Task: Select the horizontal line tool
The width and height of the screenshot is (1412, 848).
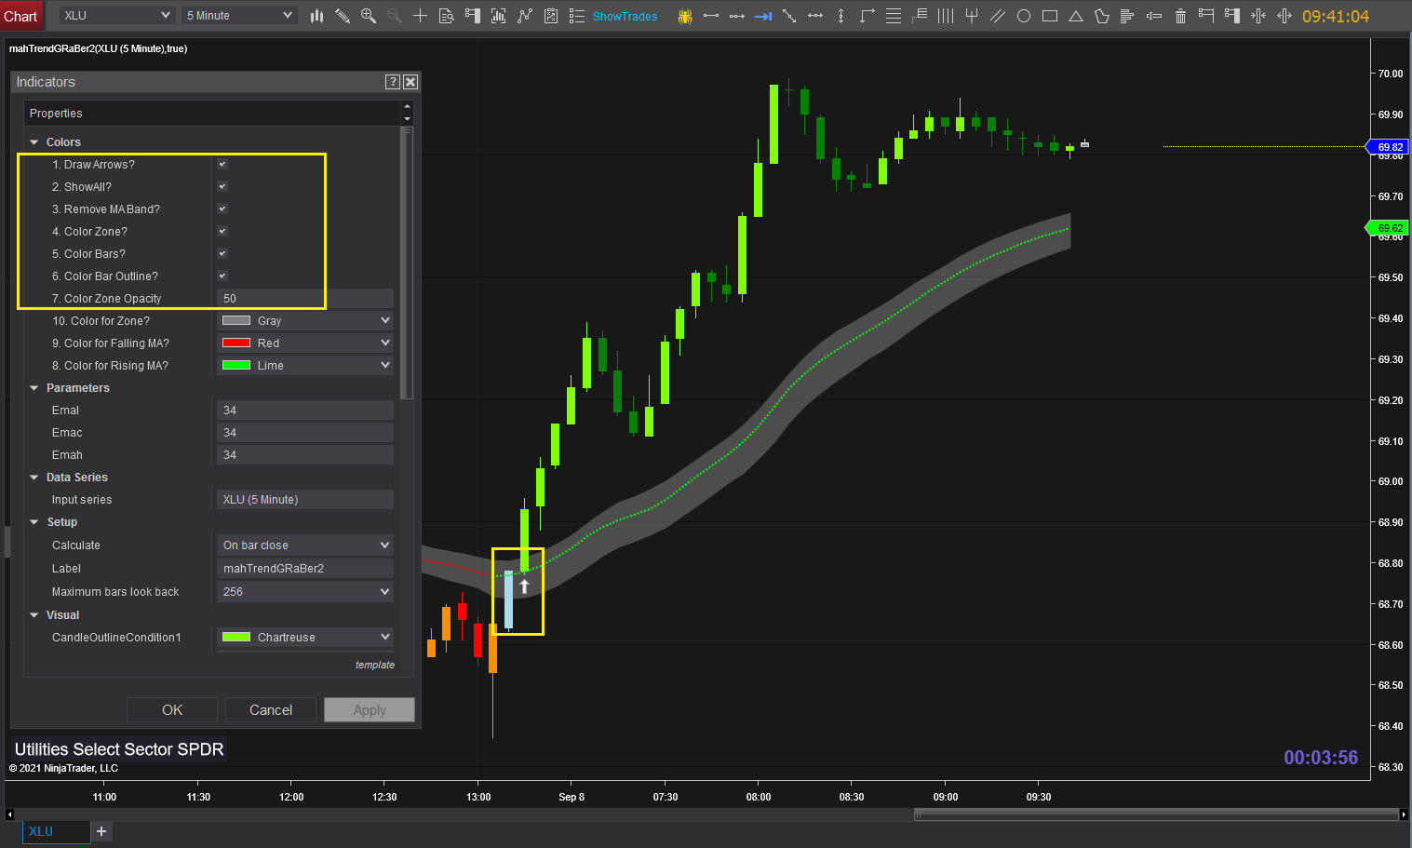Action: coord(815,16)
